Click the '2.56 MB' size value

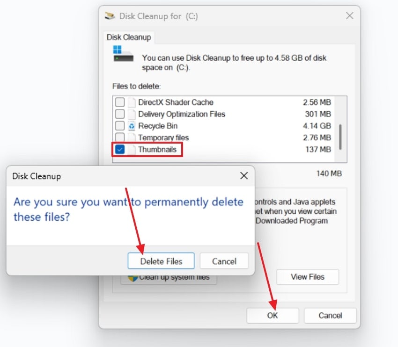pos(317,102)
